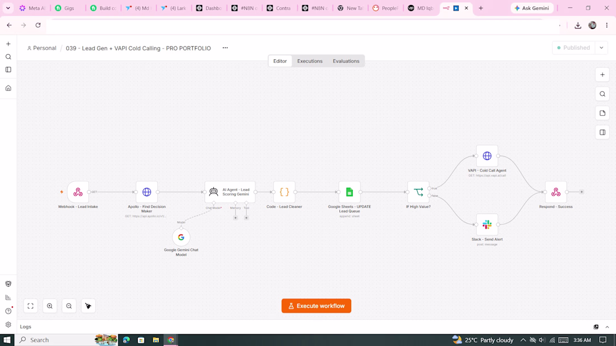
Task: Open Chrome's tab search dropdown
Action: tap(8, 8)
